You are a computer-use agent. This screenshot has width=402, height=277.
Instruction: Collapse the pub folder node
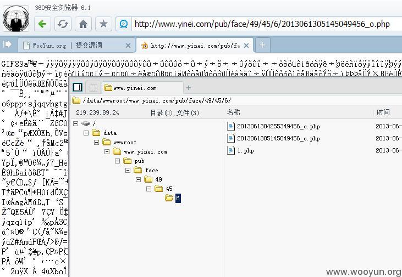pyautogui.click(x=118, y=161)
